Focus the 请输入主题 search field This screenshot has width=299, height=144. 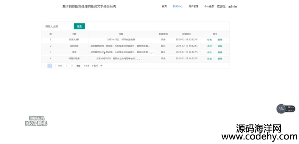point(58,26)
